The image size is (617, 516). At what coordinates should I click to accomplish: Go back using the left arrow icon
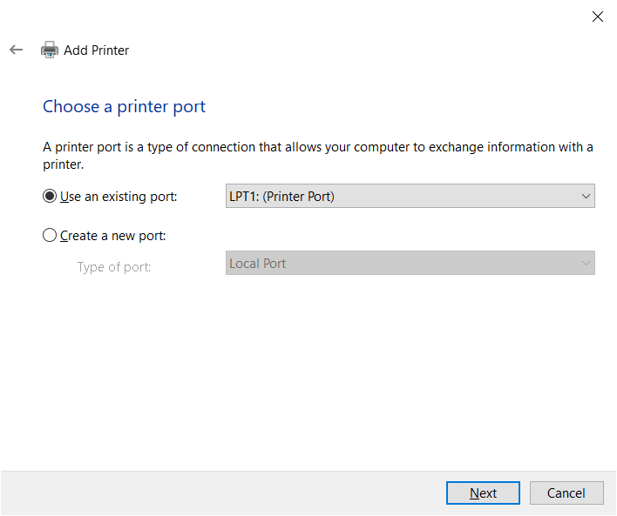pyautogui.click(x=17, y=50)
